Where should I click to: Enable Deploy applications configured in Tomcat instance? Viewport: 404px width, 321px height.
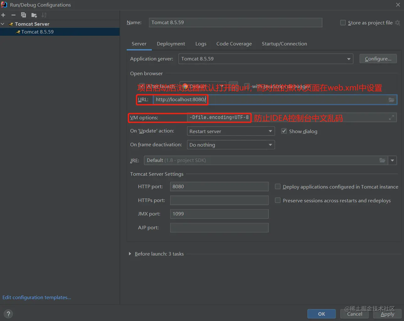278,187
